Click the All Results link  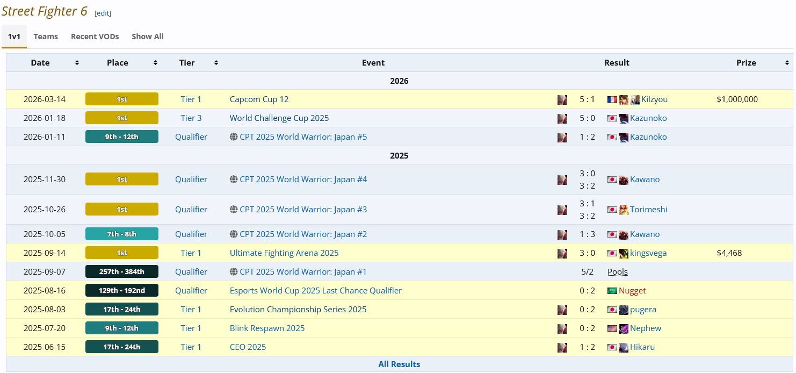pyautogui.click(x=399, y=364)
